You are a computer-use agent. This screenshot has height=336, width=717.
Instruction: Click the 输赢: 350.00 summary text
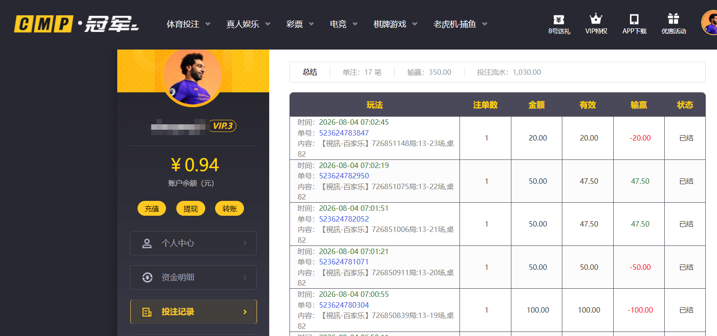point(429,72)
